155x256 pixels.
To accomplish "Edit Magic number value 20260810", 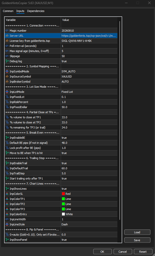I will (89, 31).
